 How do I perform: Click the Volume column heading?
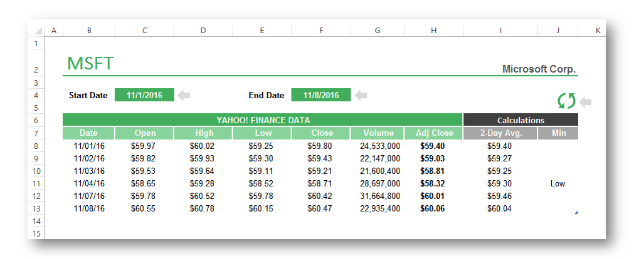point(378,133)
